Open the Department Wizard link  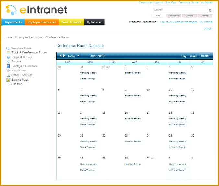(x=151, y=2)
